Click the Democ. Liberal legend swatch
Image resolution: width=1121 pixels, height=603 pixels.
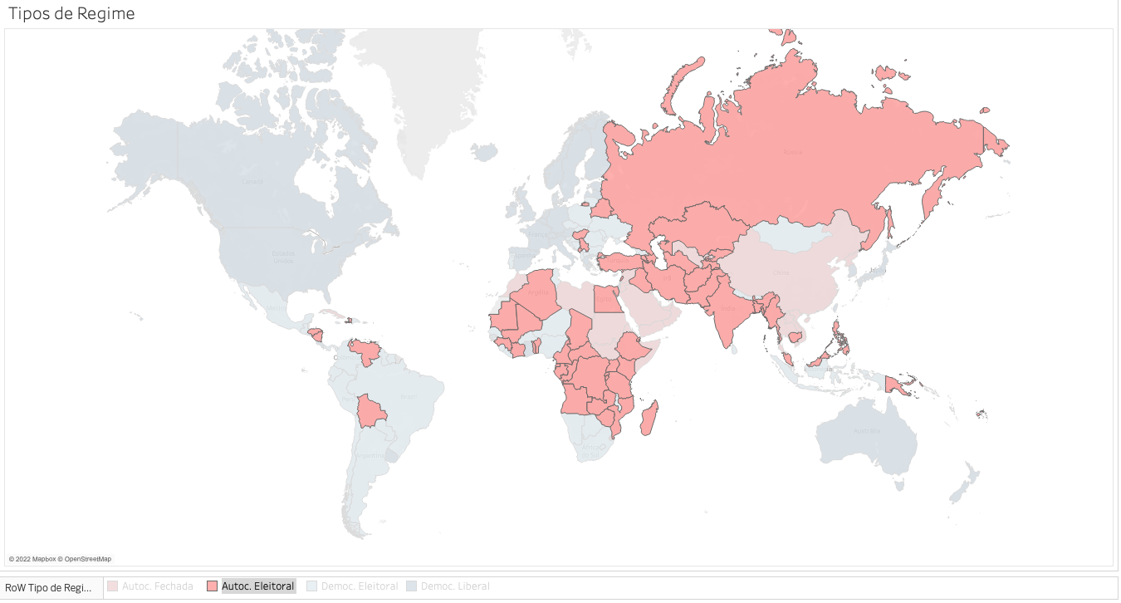click(411, 586)
